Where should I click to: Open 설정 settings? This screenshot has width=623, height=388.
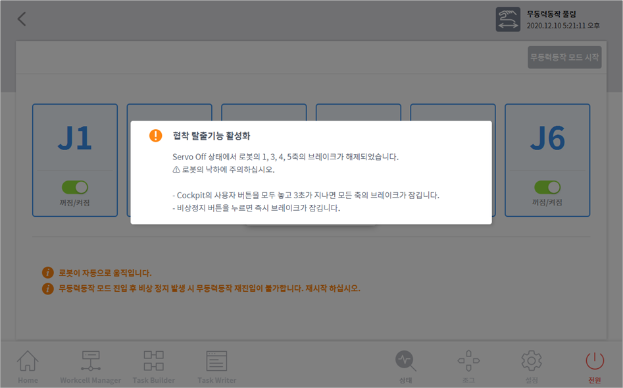tap(531, 366)
